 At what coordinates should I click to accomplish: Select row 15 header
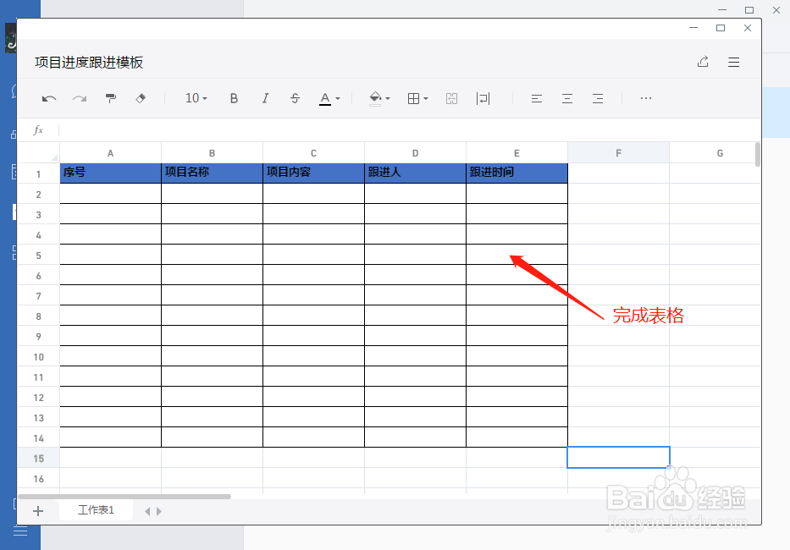click(x=38, y=459)
